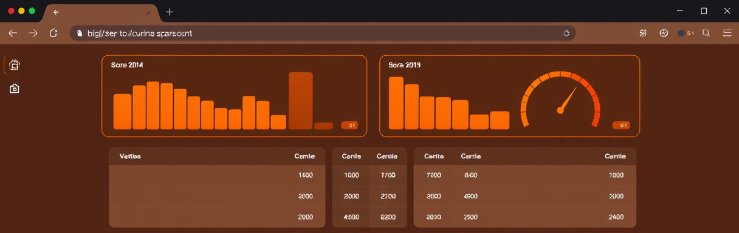Screen dimensions: 739x233
Task: Click the small orange button in Sore 2014 card
Action: 349,125
